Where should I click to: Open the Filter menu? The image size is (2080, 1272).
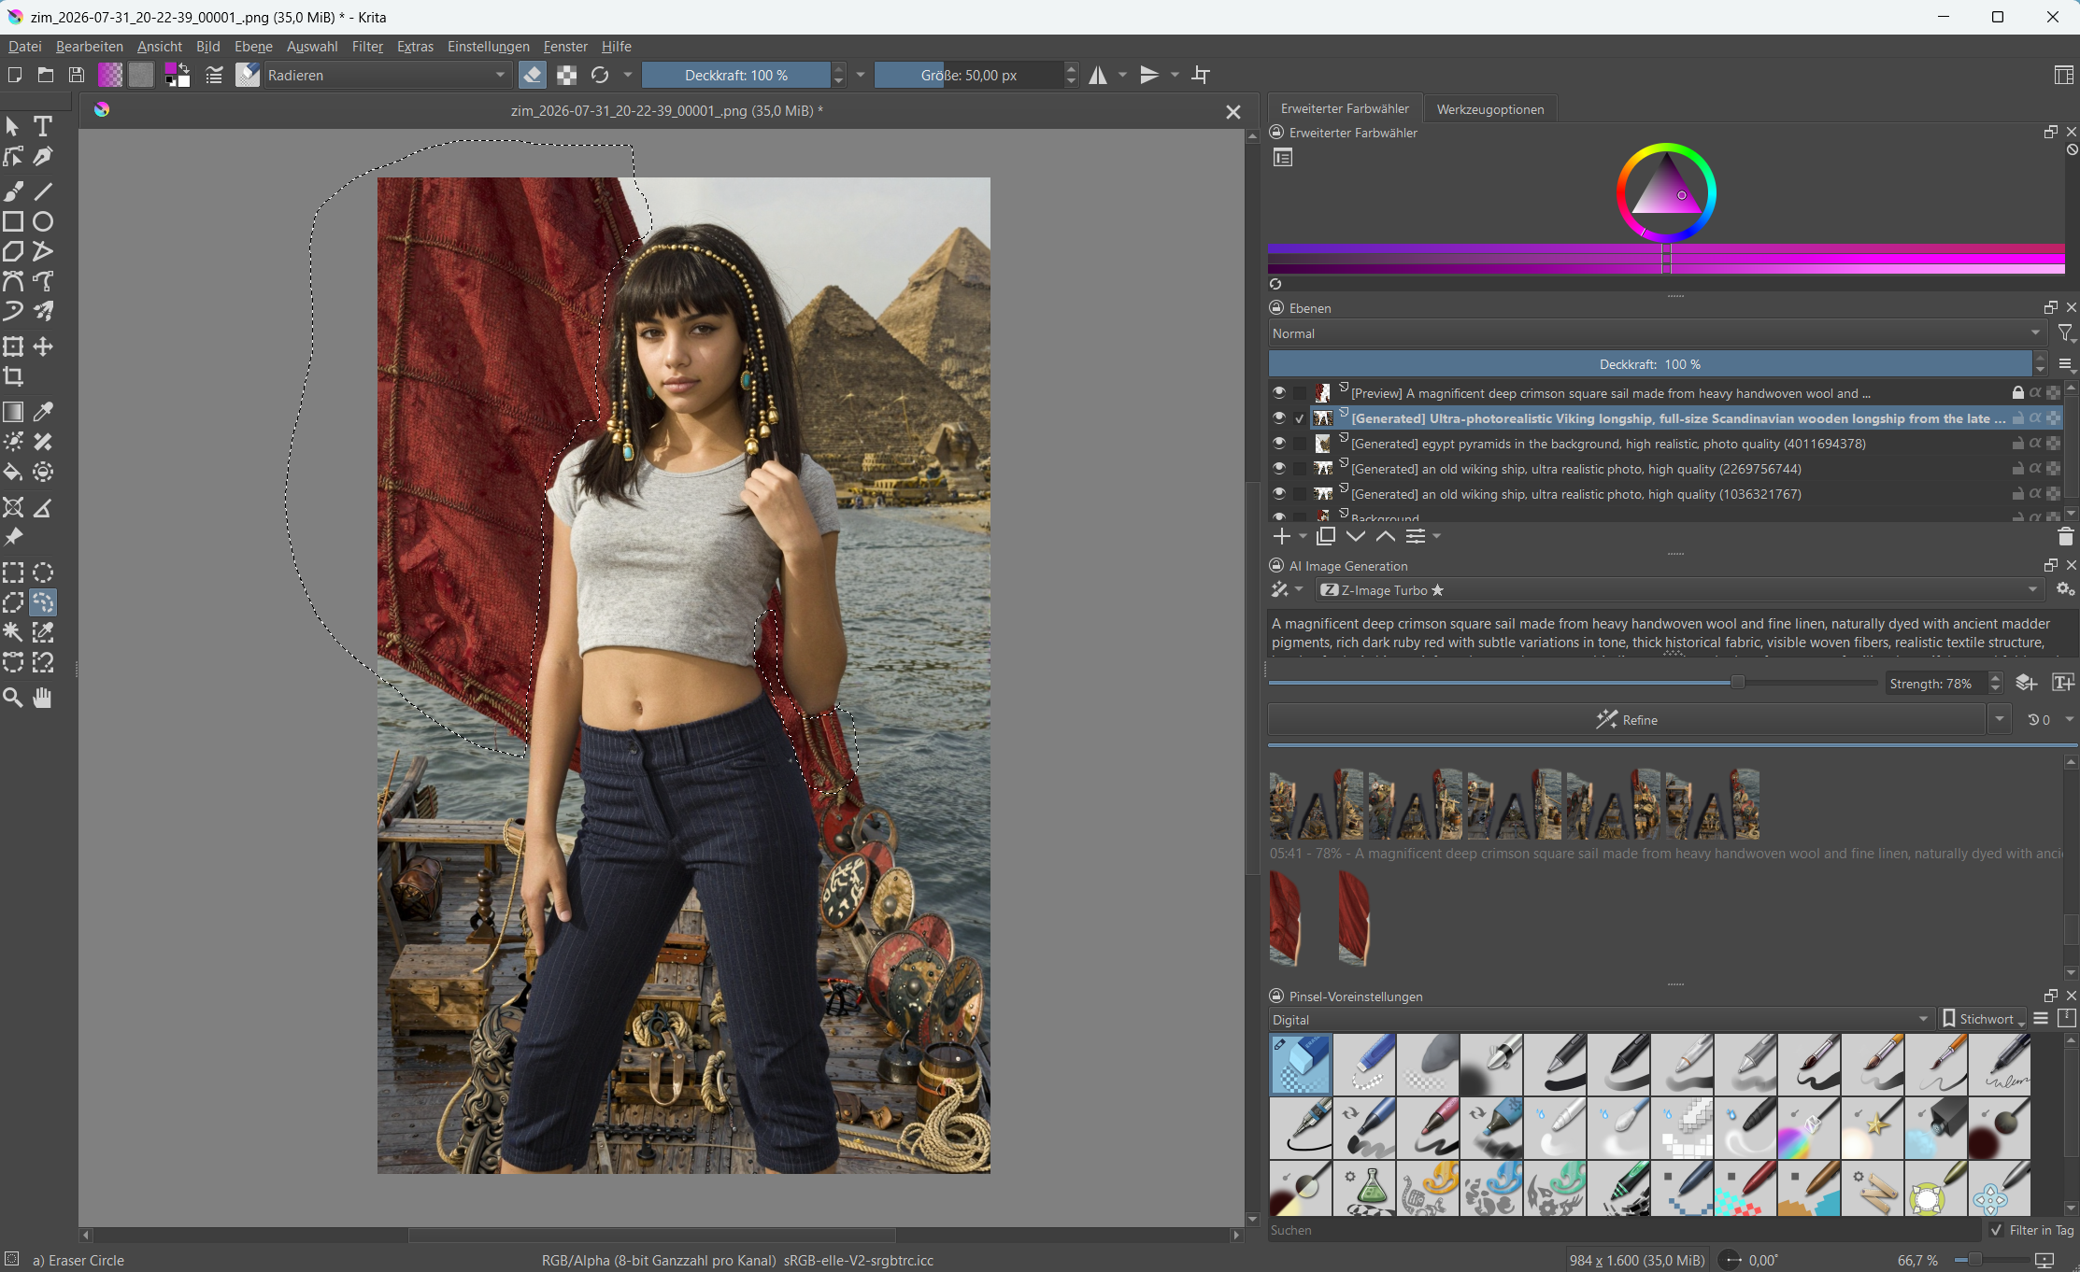pyautogui.click(x=367, y=47)
